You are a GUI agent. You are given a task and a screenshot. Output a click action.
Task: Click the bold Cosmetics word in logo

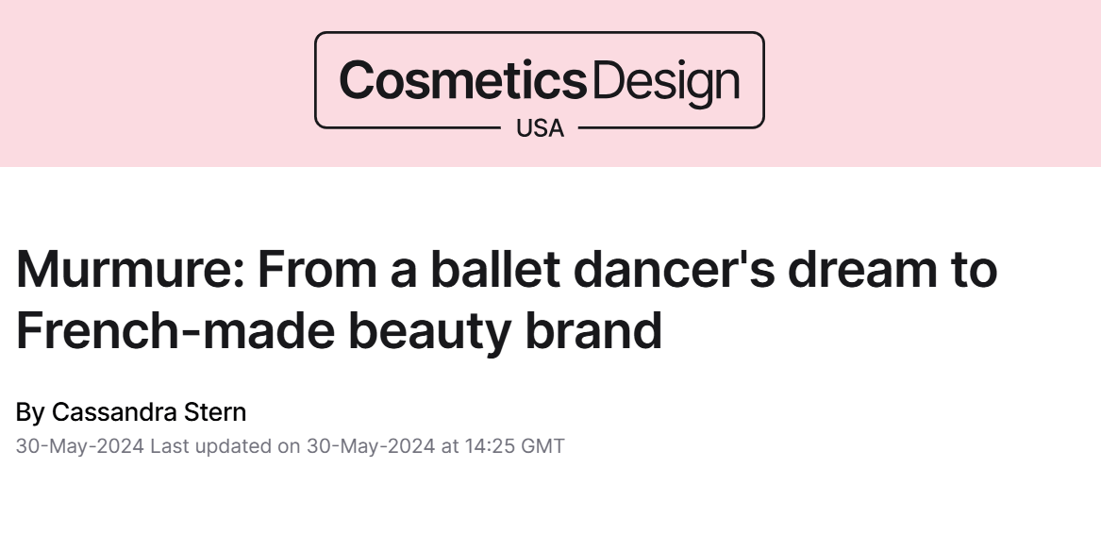point(463,81)
